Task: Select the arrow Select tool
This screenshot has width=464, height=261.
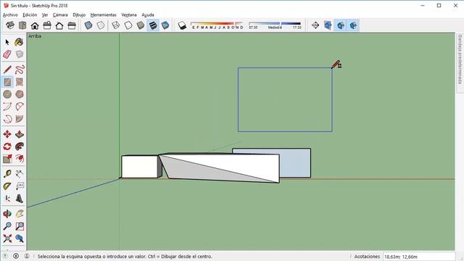Action: (7, 42)
